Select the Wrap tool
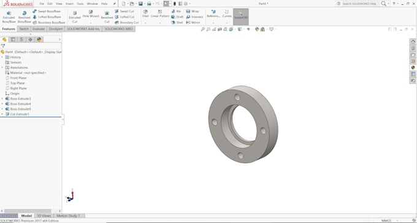 point(193,11)
